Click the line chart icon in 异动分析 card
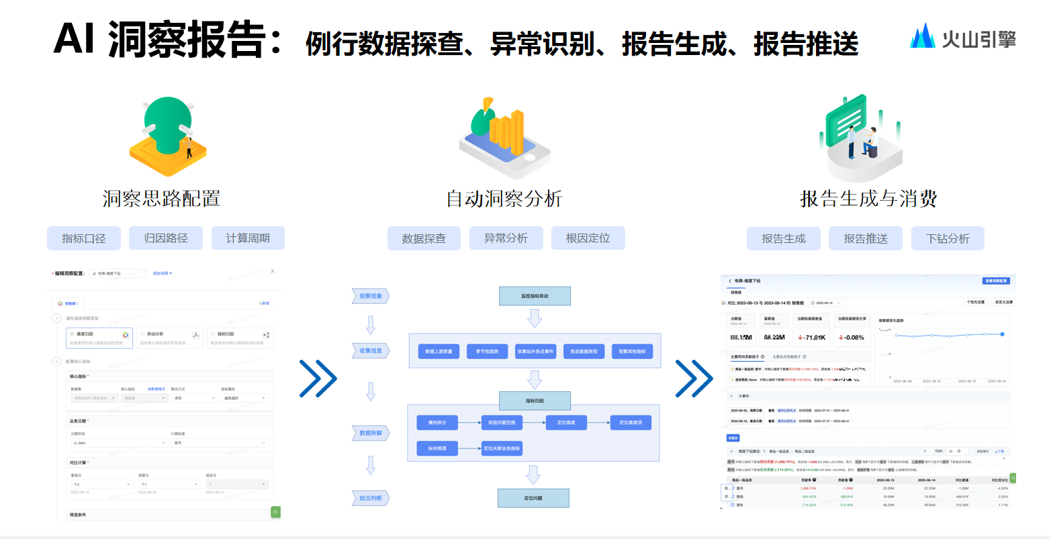This screenshot has height=539, width=1051. 196,335
